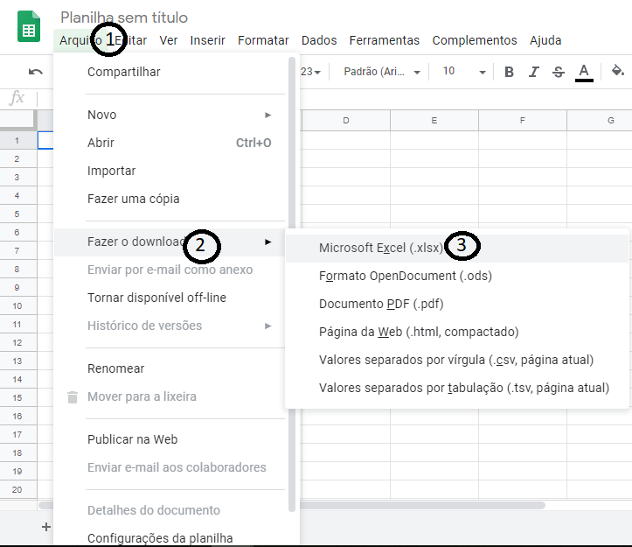Open the font size dropdown
This screenshot has height=547, width=632.
463,72
